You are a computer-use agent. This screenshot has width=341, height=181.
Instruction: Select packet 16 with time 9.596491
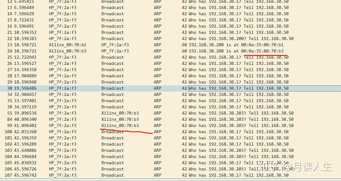125,26
